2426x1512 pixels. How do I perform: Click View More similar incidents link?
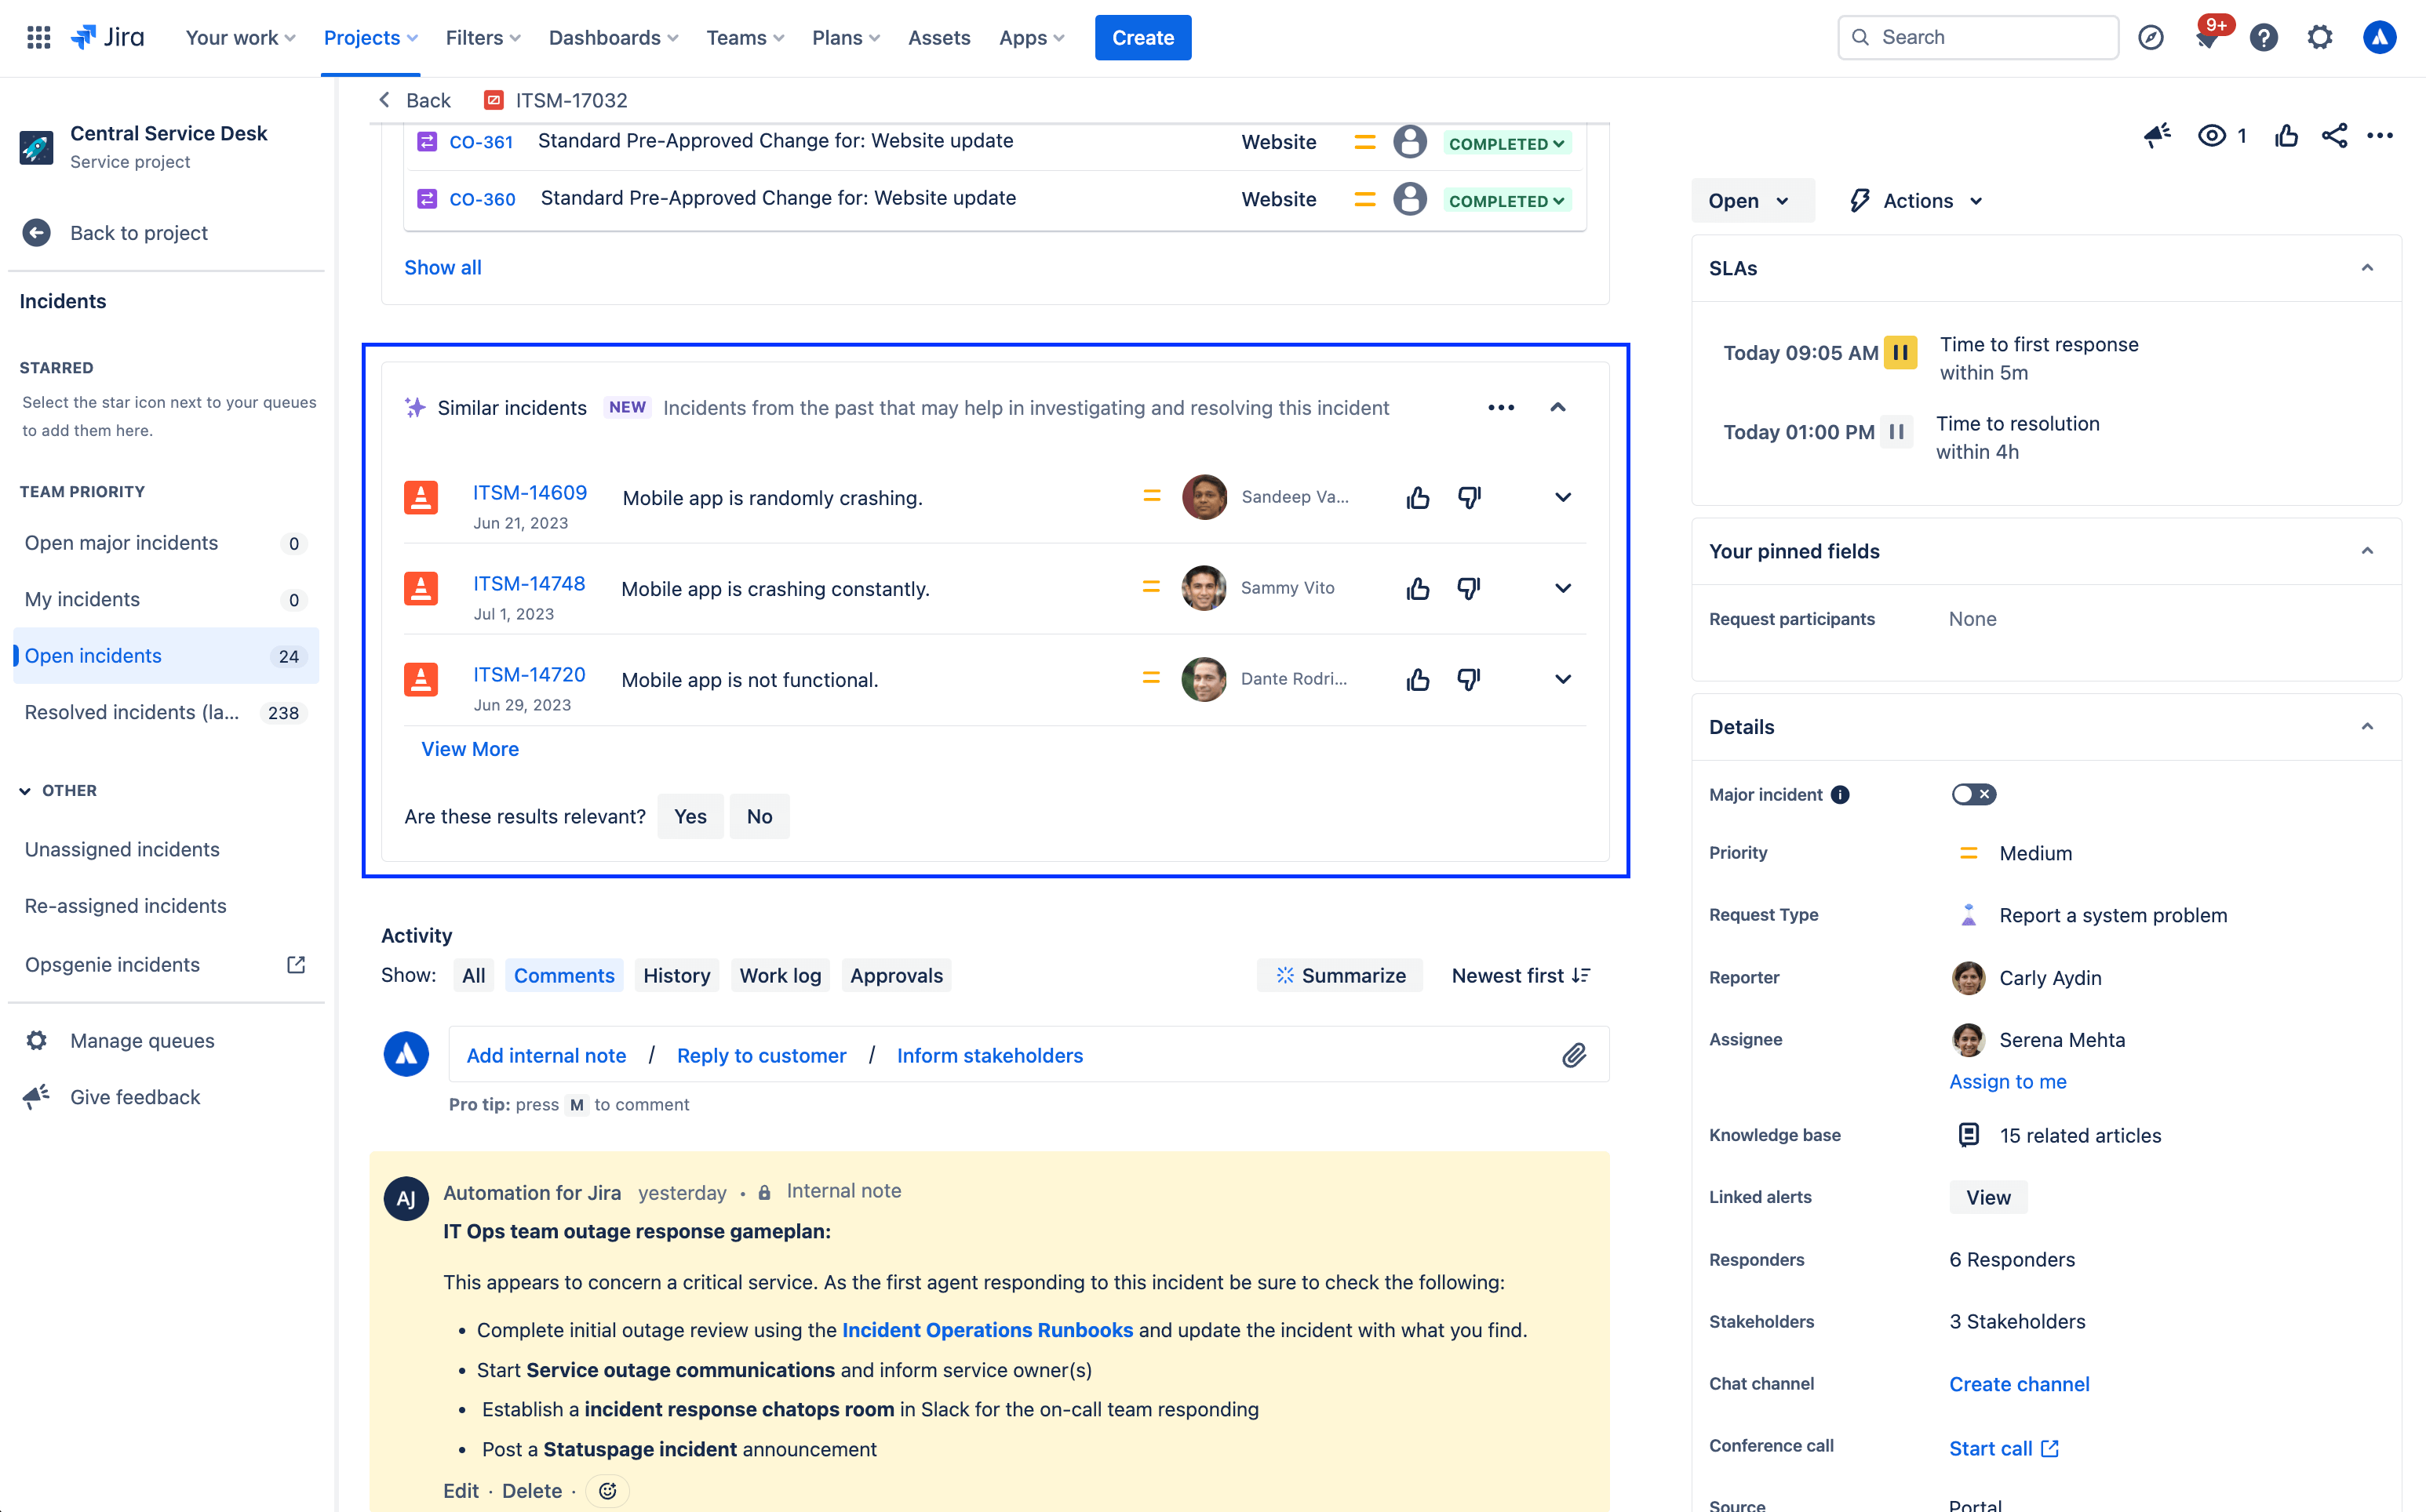(471, 749)
